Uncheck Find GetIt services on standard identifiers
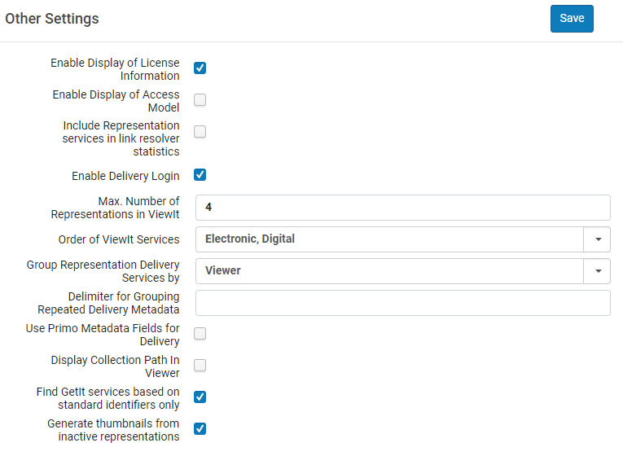 click(200, 397)
